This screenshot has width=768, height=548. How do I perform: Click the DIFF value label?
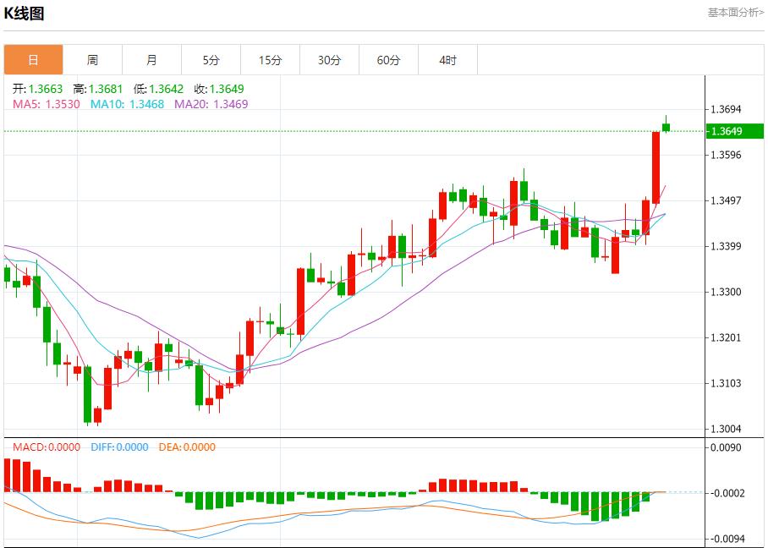[x=118, y=447]
